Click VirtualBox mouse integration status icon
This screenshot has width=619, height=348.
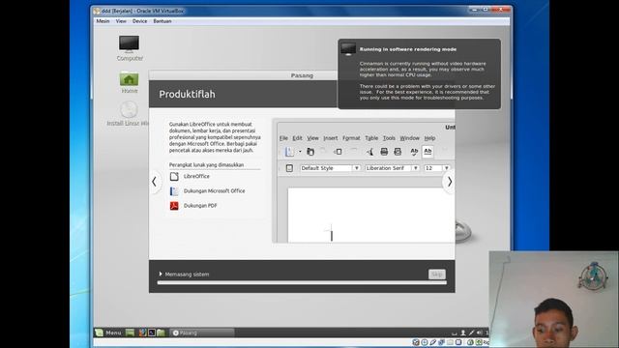point(471,342)
